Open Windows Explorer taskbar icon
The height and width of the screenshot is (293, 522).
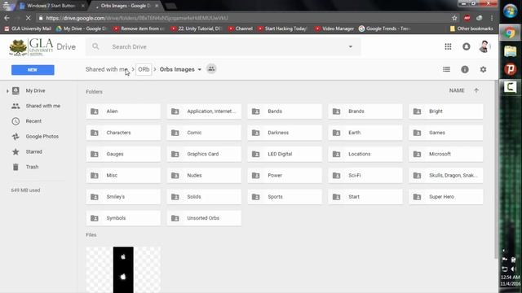510,51
